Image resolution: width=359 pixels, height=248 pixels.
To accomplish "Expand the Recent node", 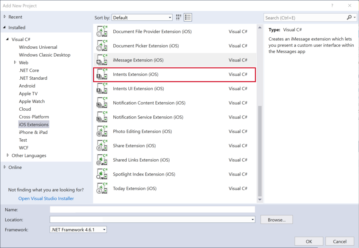I will 5,17.
